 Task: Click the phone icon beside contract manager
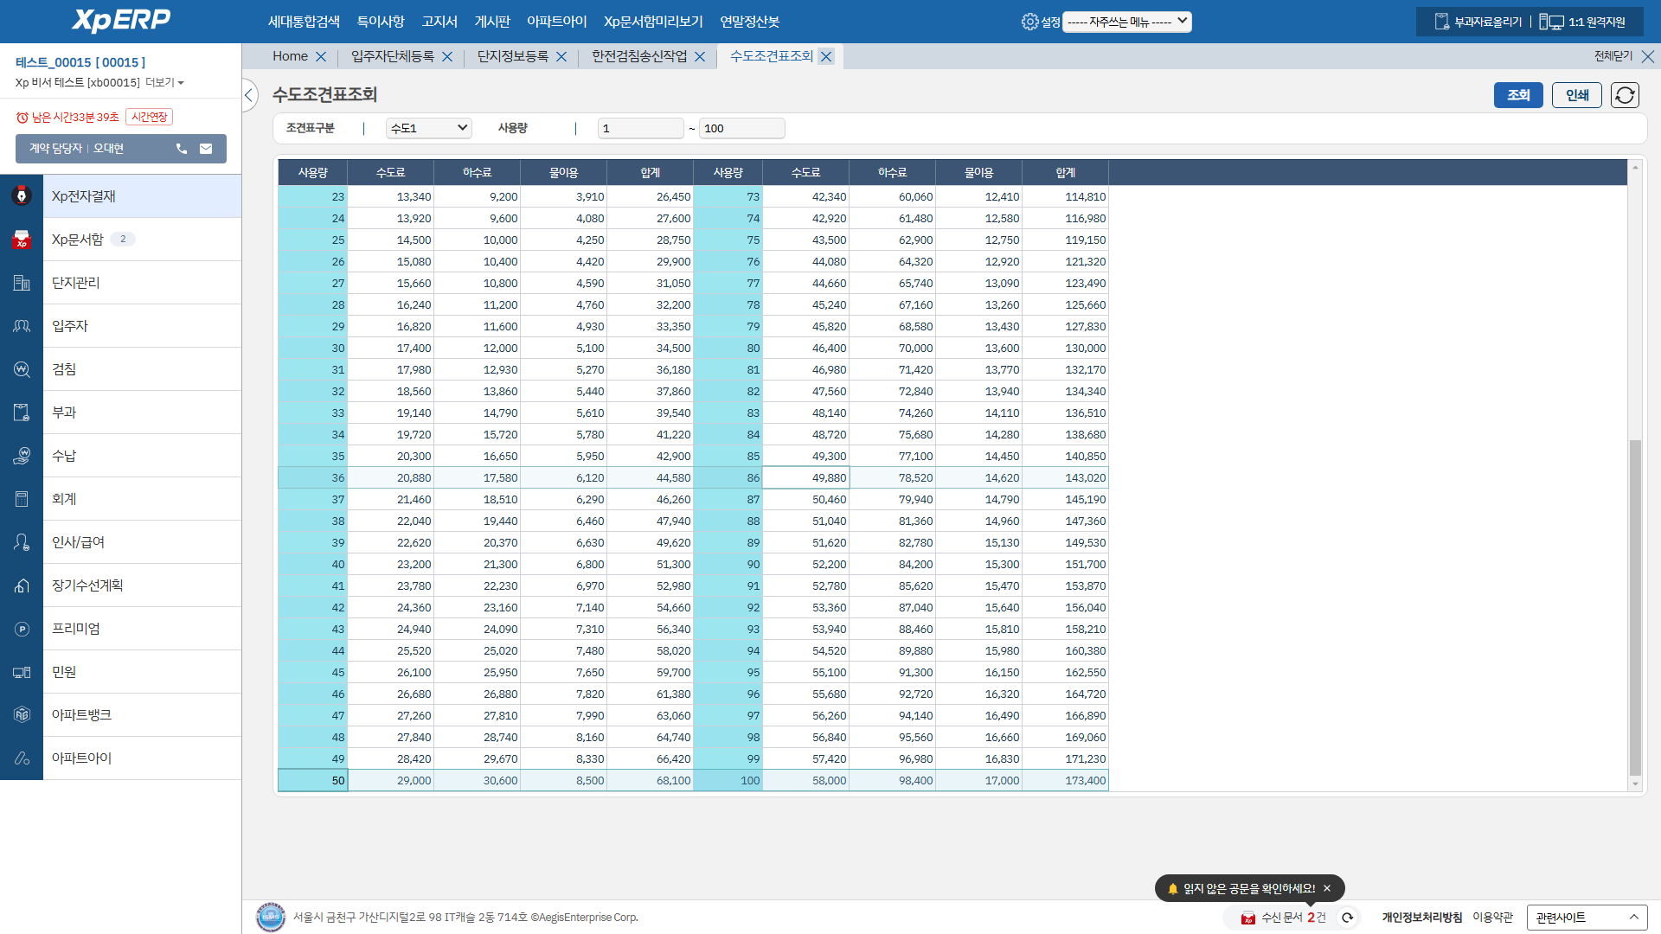[x=182, y=149]
